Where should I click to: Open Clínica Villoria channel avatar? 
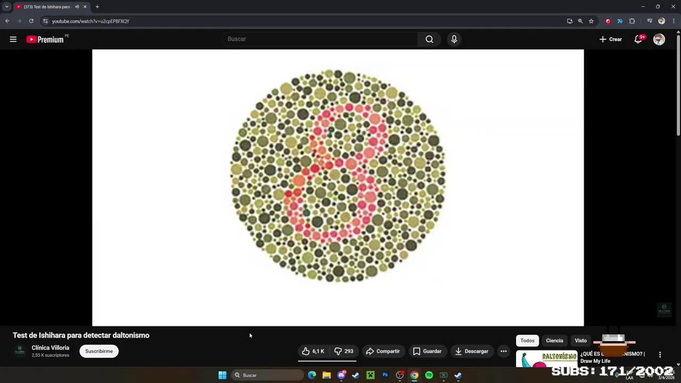(20, 351)
